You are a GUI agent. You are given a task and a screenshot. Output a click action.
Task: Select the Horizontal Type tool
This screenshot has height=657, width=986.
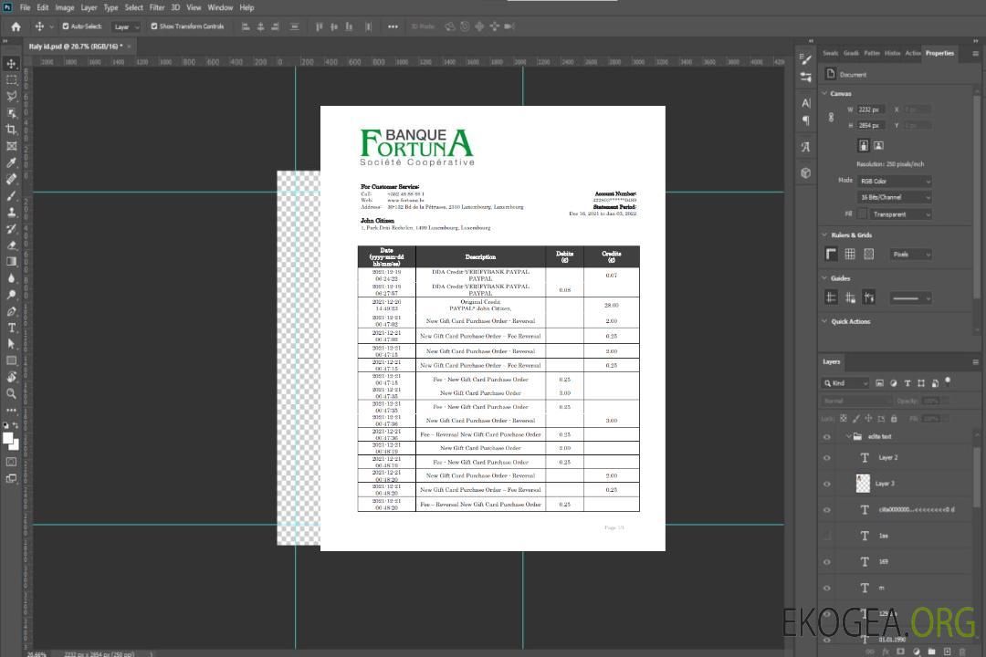[x=11, y=328]
